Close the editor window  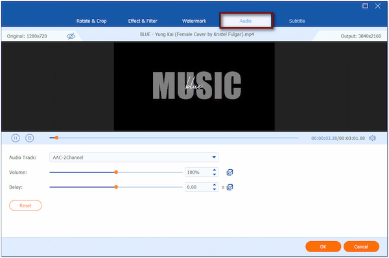pos(377,6)
